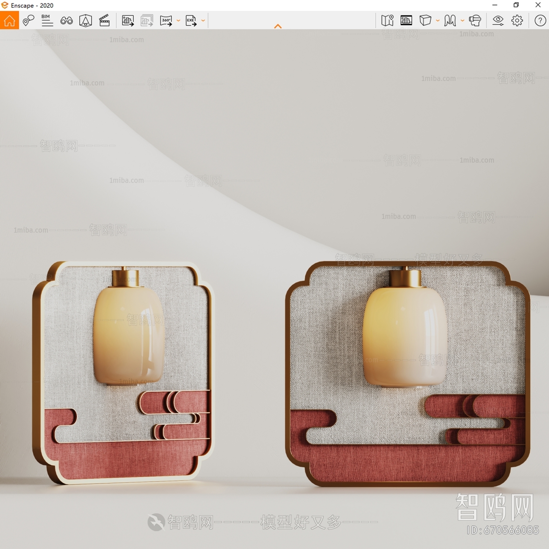Open View Management binoculars icon

[66, 21]
